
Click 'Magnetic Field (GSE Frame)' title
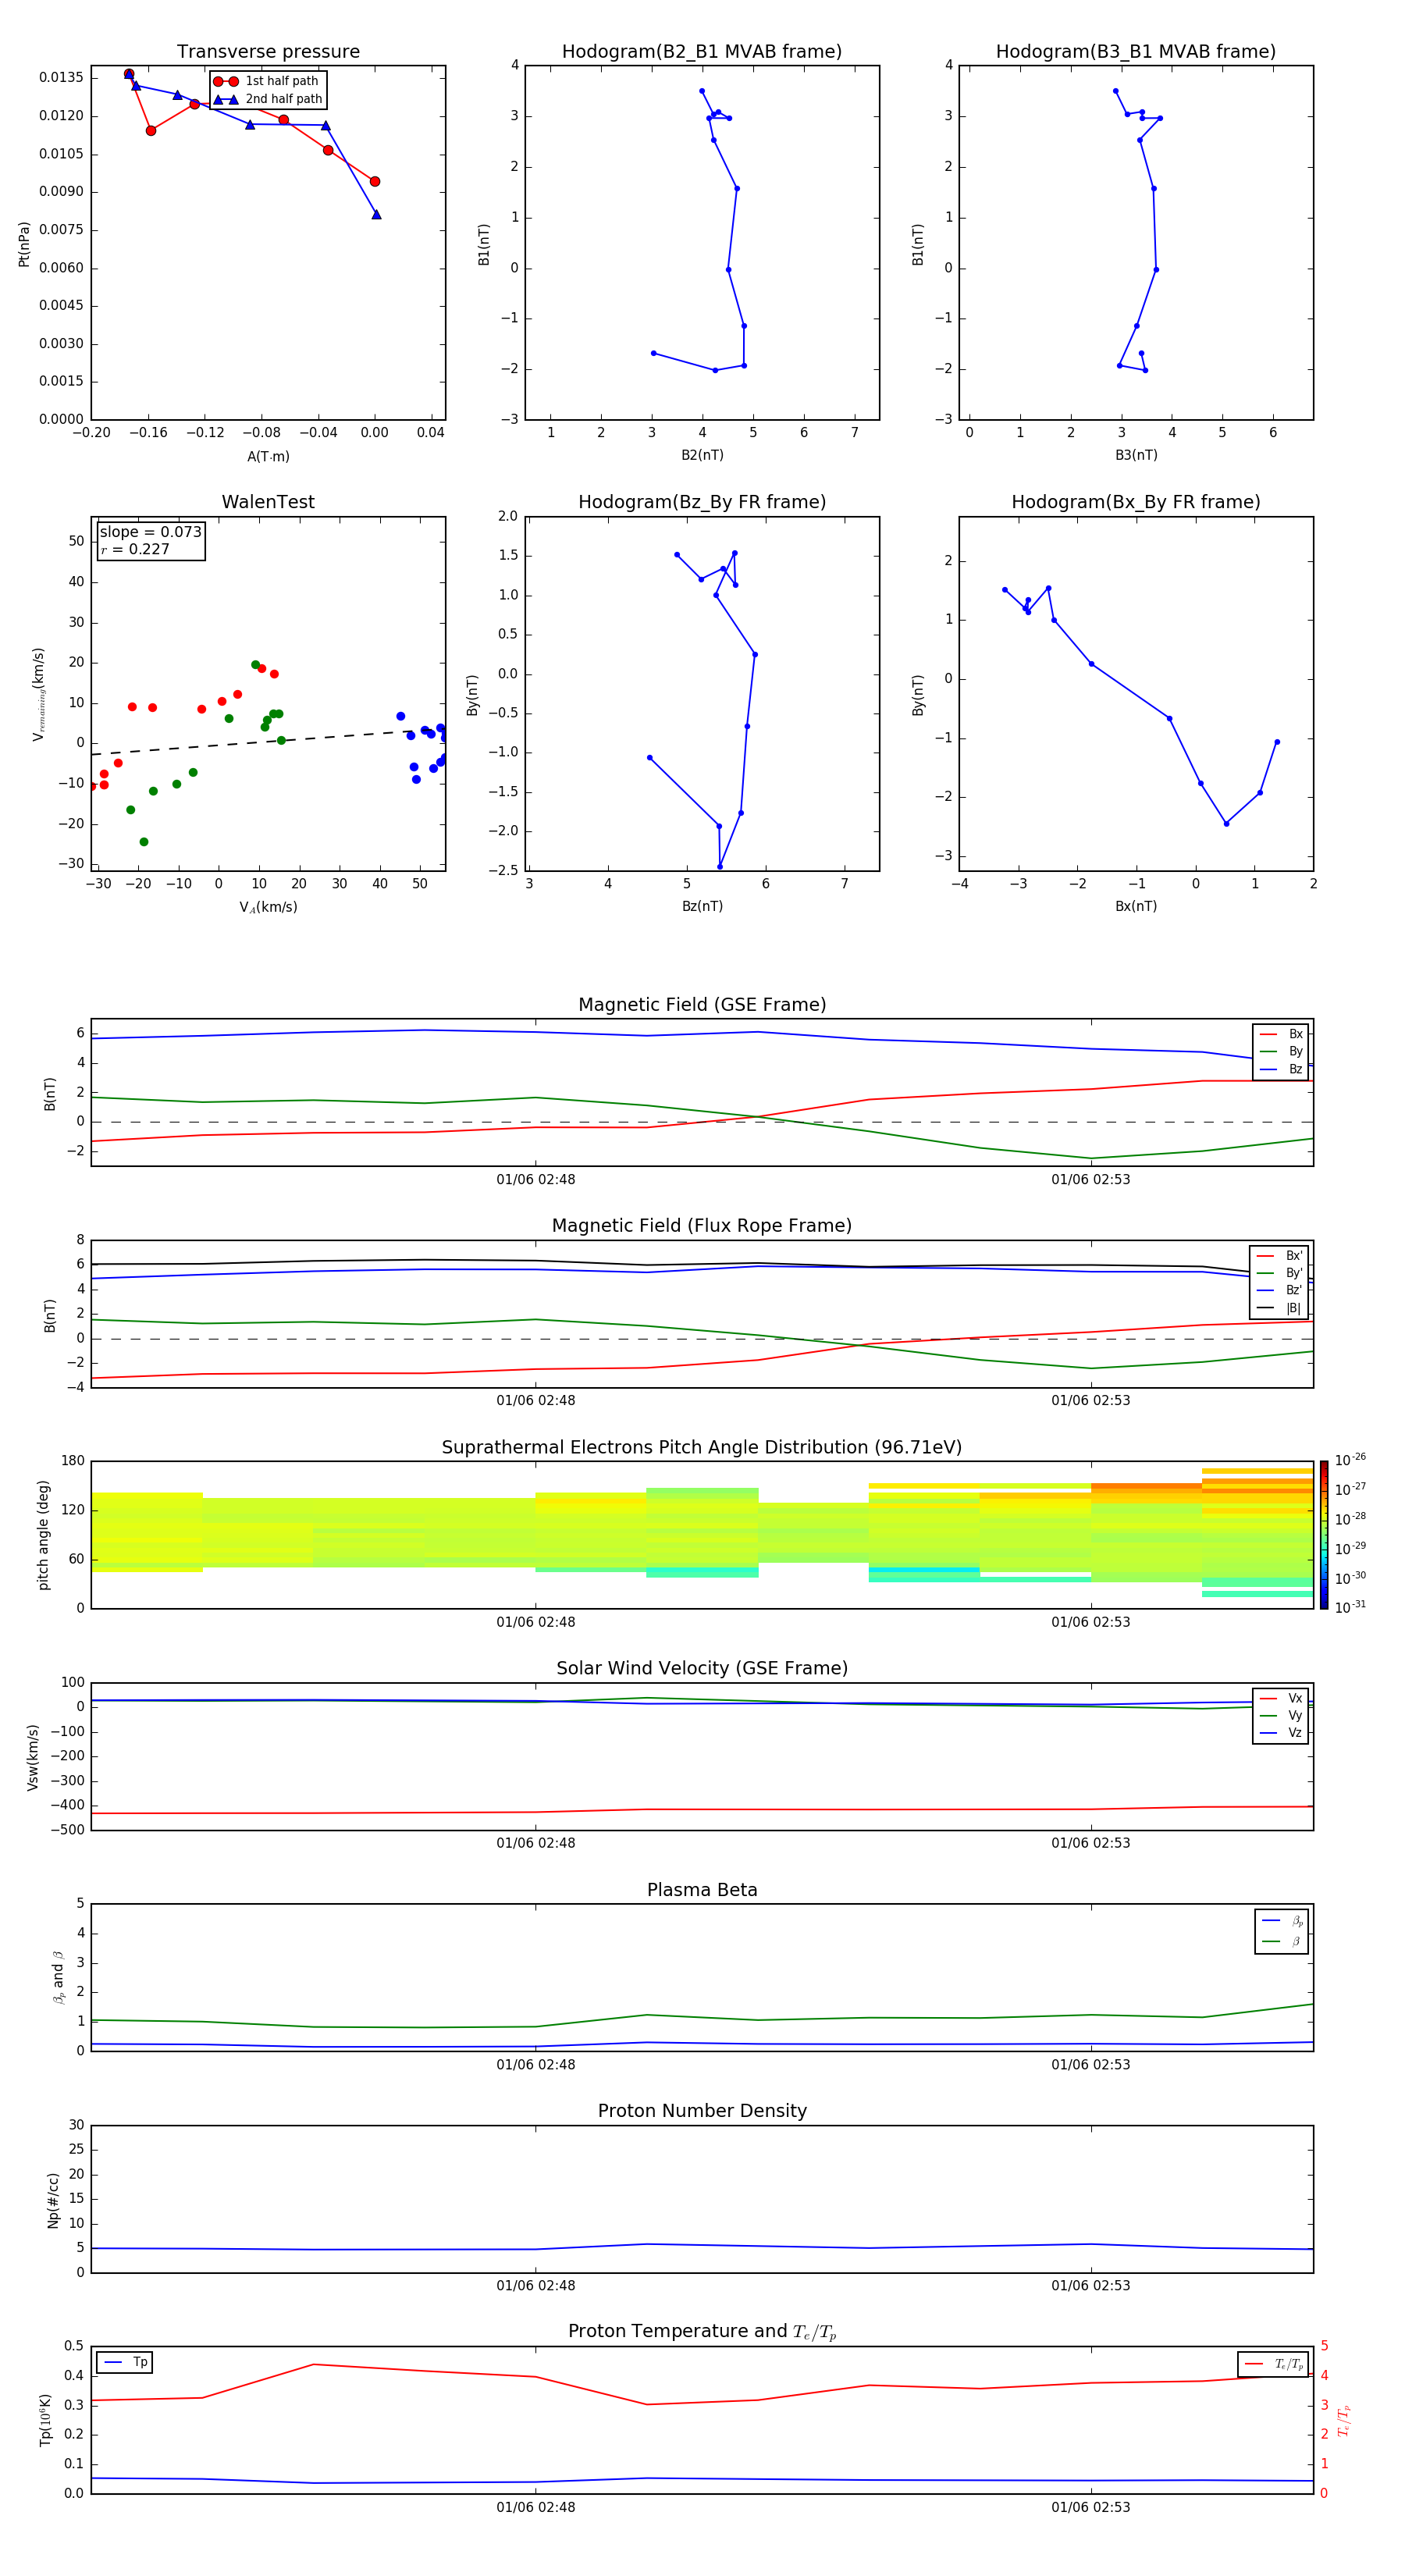[702, 1005]
